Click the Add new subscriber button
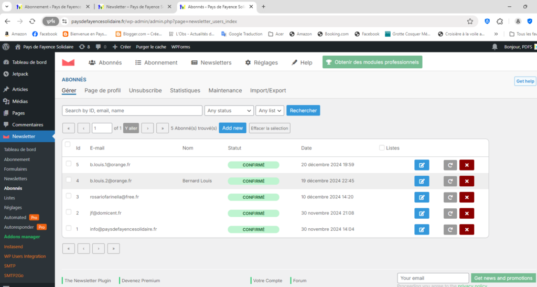 pos(232,128)
